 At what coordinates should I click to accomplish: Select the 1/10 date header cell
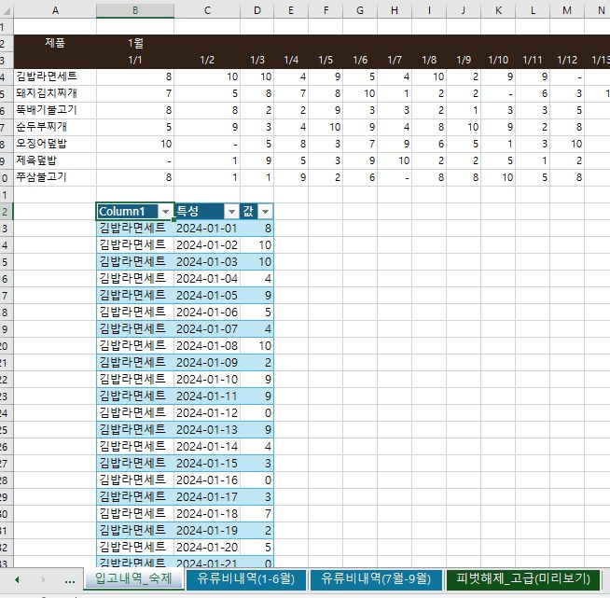pos(498,60)
